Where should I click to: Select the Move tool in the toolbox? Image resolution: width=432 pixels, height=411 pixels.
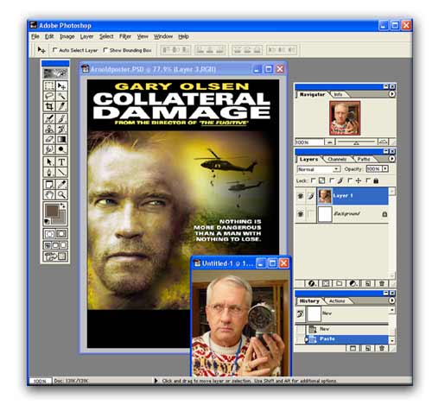pos(61,85)
